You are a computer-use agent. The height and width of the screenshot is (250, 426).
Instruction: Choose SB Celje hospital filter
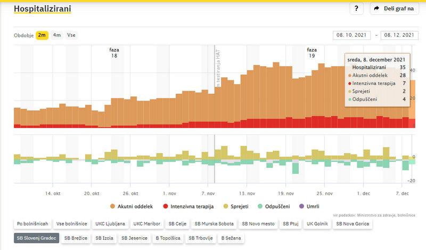click(x=176, y=223)
